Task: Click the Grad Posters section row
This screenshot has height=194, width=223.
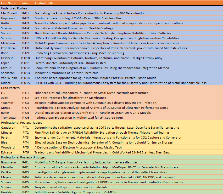Action: click(x=111, y=88)
